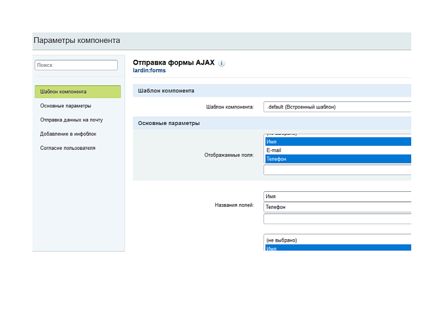The image size is (439, 310).
Task: Click the lardin:forms component name
Action: click(149, 71)
